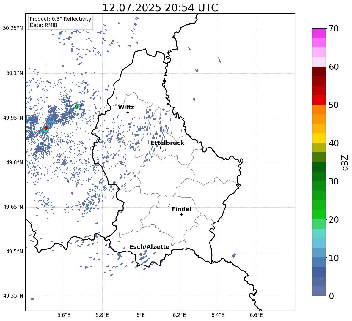Click the Ettelbruck city label
Image resolution: width=352 pixels, height=321 pixels.
(167, 143)
